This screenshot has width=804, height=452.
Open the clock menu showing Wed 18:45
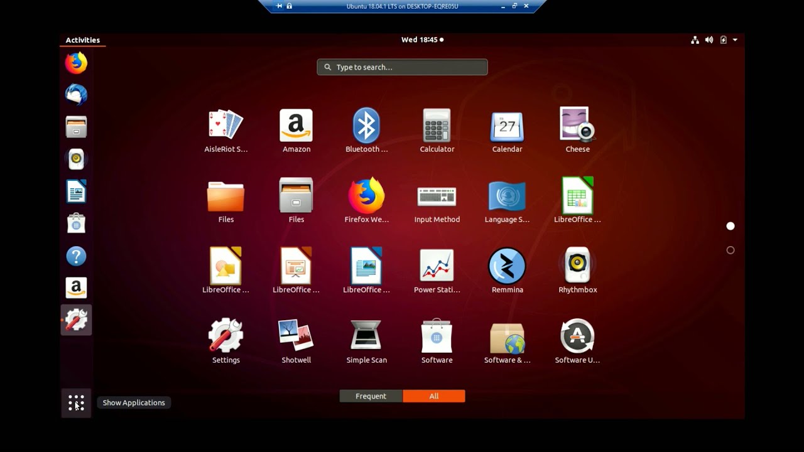tap(422, 40)
